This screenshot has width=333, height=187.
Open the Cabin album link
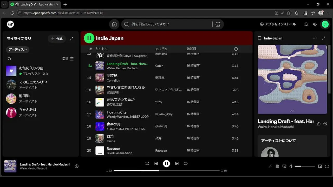[159, 66]
